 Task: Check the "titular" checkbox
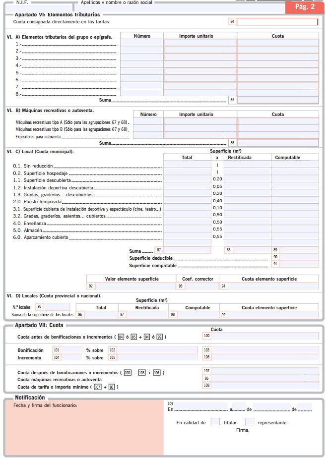(x=215, y=422)
